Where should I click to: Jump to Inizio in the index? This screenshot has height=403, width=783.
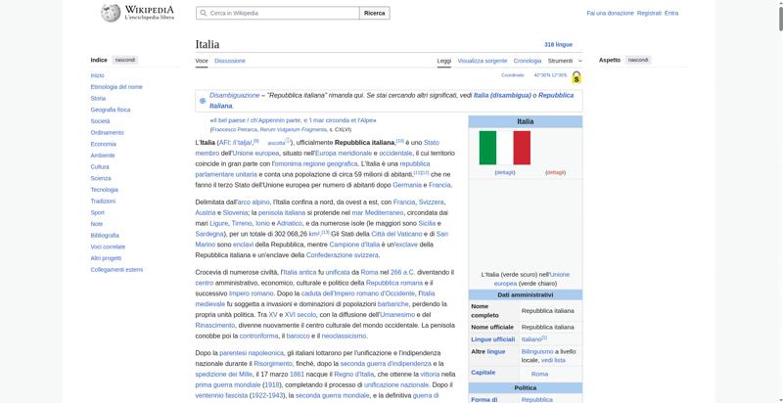click(97, 75)
